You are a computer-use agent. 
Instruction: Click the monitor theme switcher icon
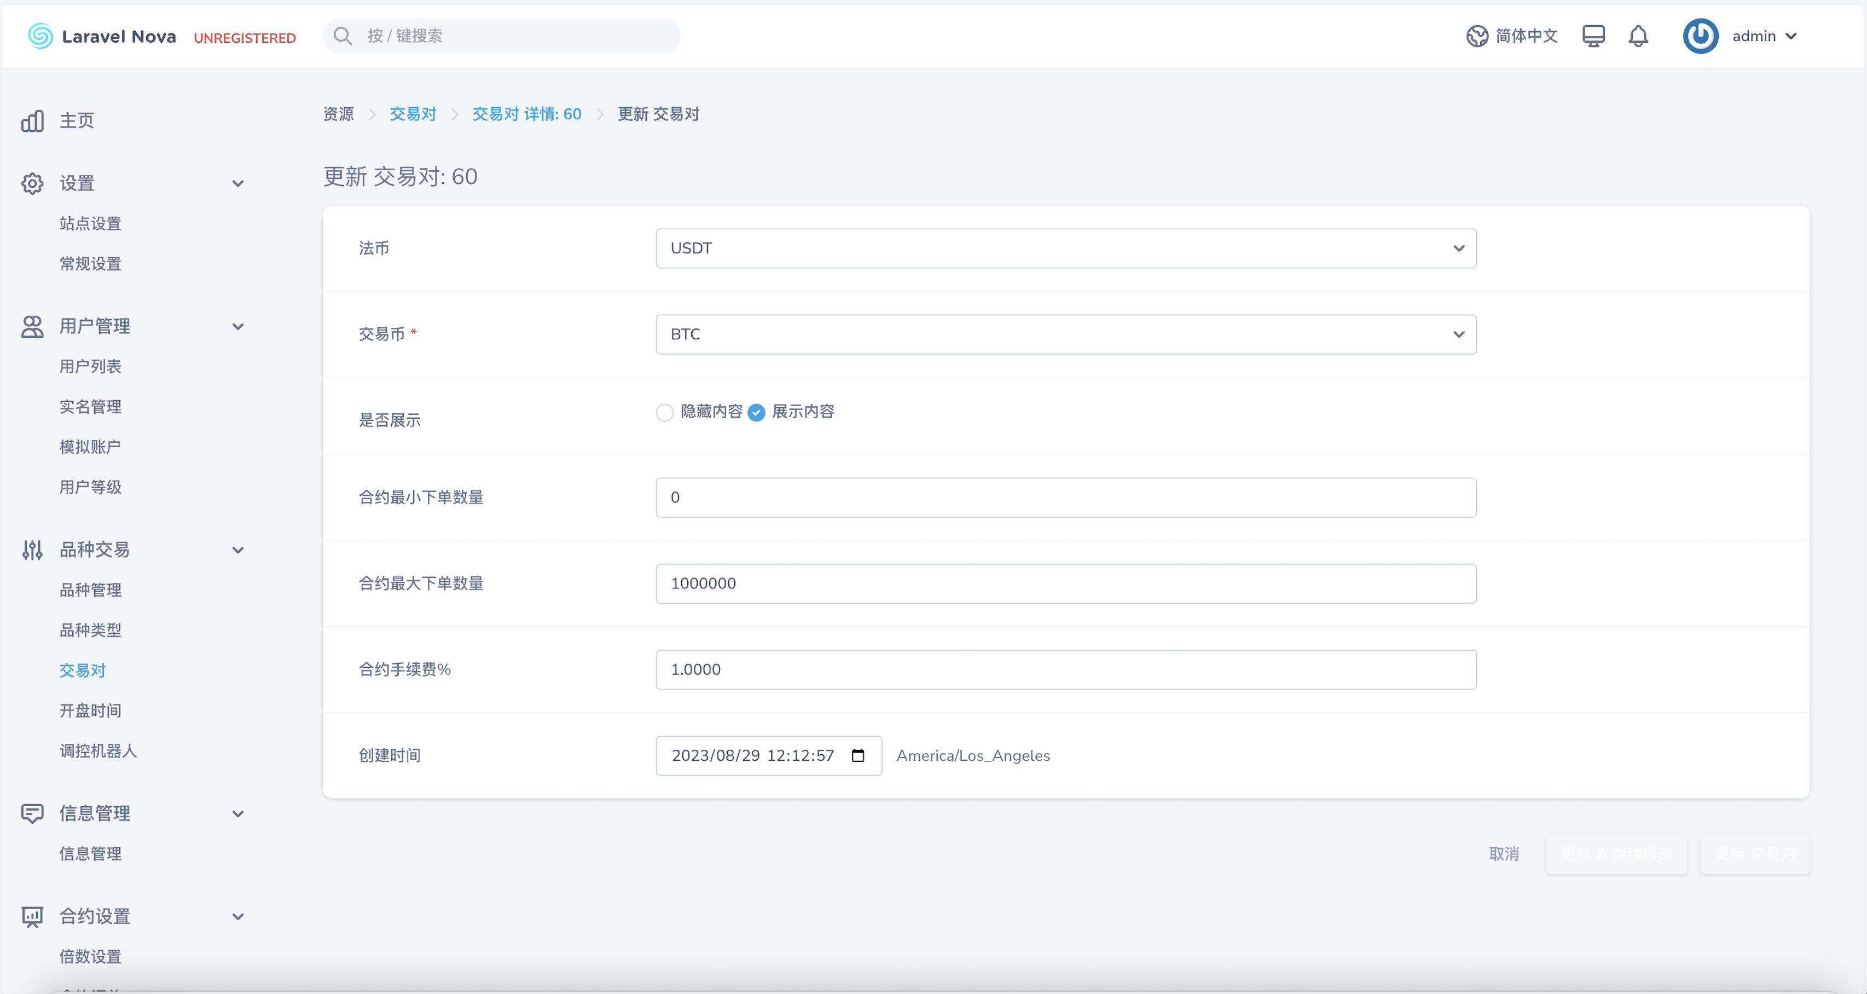(1593, 36)
